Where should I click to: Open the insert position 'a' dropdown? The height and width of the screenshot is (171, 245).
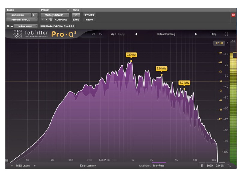[x=35, y=15]
